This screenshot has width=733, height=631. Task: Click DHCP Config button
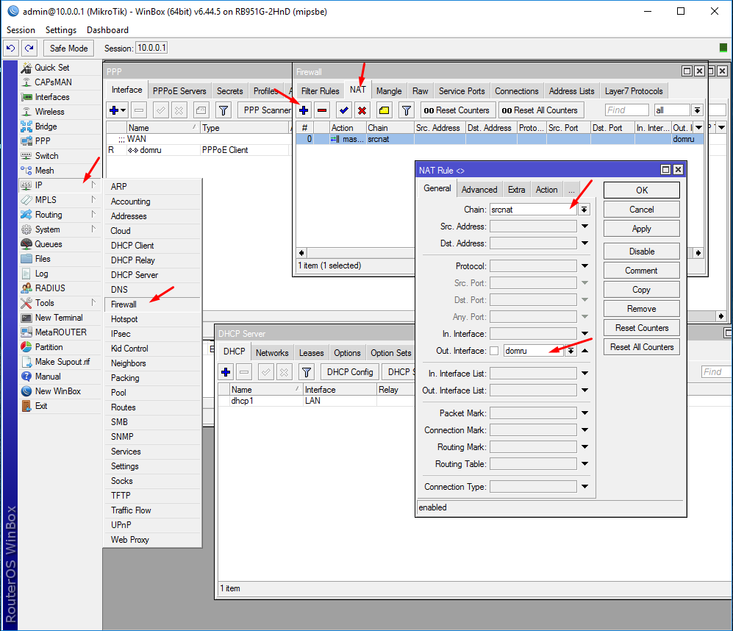pyautogui.click(x=350, y=372)
